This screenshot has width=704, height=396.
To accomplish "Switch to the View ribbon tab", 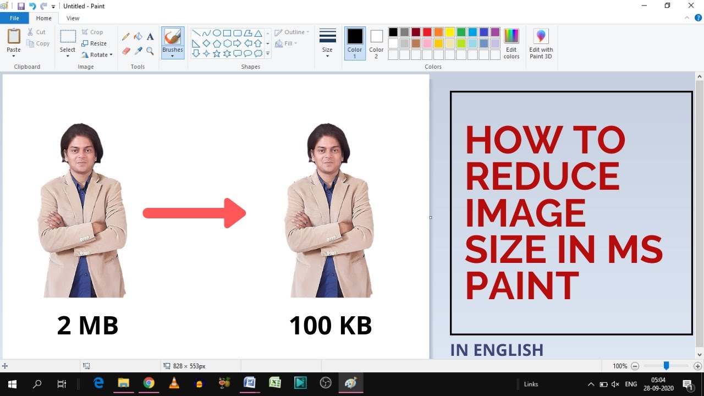I will tap(73, 18).
